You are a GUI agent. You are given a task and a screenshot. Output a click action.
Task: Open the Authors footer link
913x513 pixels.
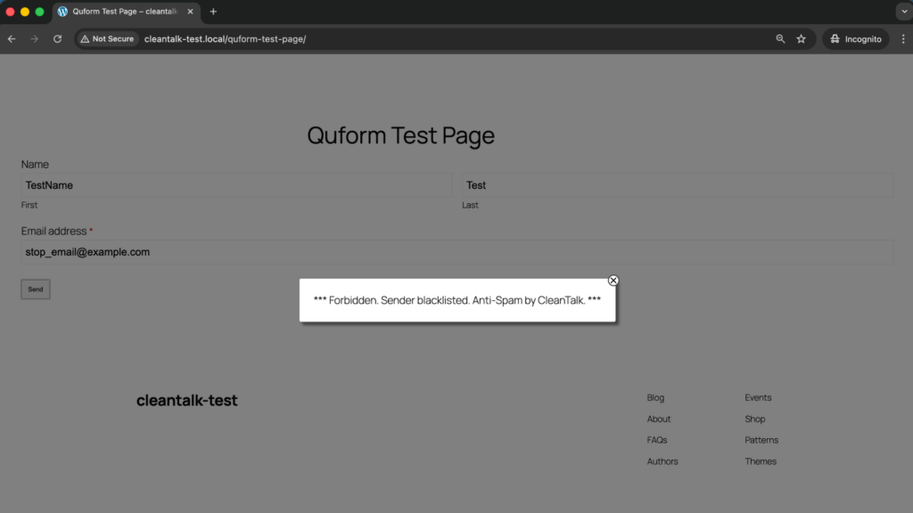662,461
